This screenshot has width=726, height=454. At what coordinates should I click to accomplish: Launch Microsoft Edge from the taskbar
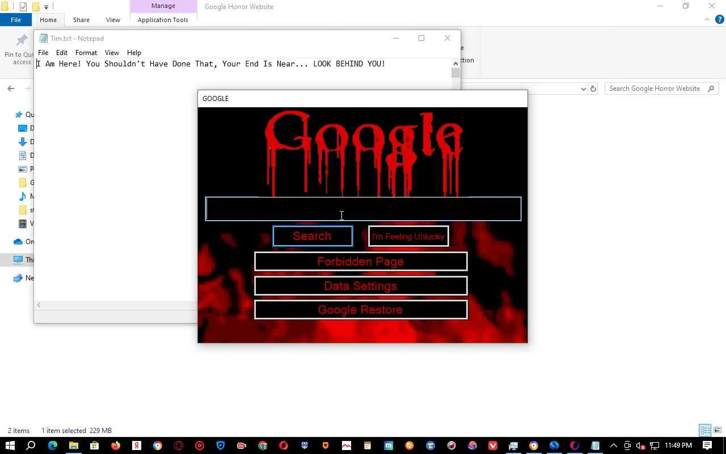53,445
